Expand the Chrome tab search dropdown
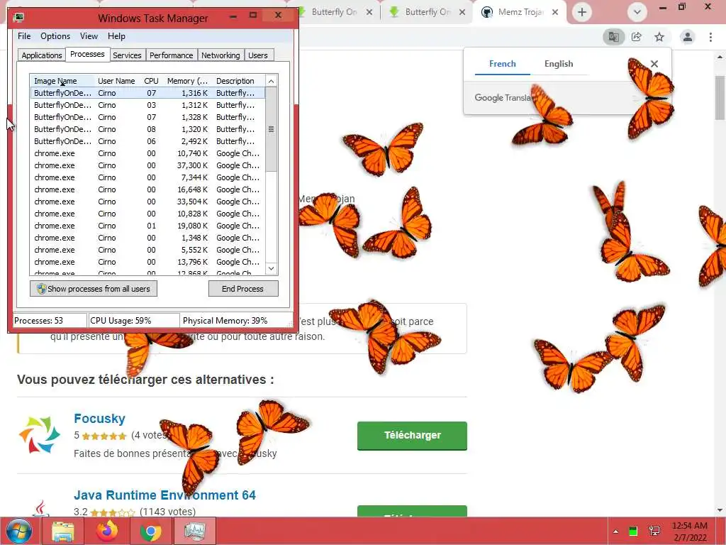The height and width of the screenshot is (545, 726). (637, 12)
